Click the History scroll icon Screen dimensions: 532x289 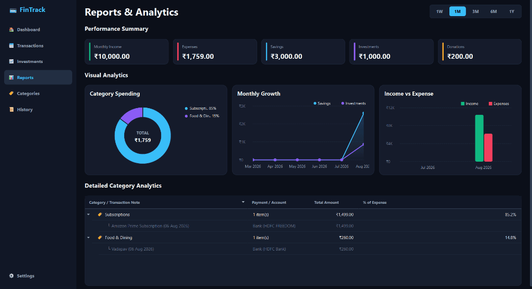(11, 109)
